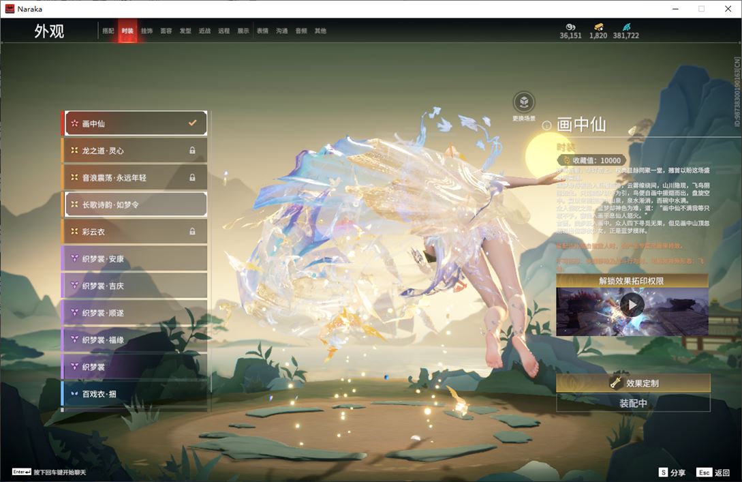Open the 搭配 tab
The image size is (742, 482).
tap(108, 31)
